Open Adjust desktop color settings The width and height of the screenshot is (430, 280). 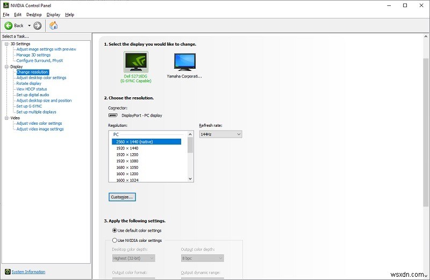tap(41, 78)
